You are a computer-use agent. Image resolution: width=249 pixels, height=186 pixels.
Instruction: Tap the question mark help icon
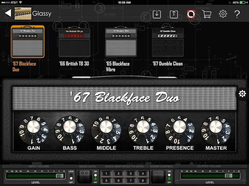point(237,14)
